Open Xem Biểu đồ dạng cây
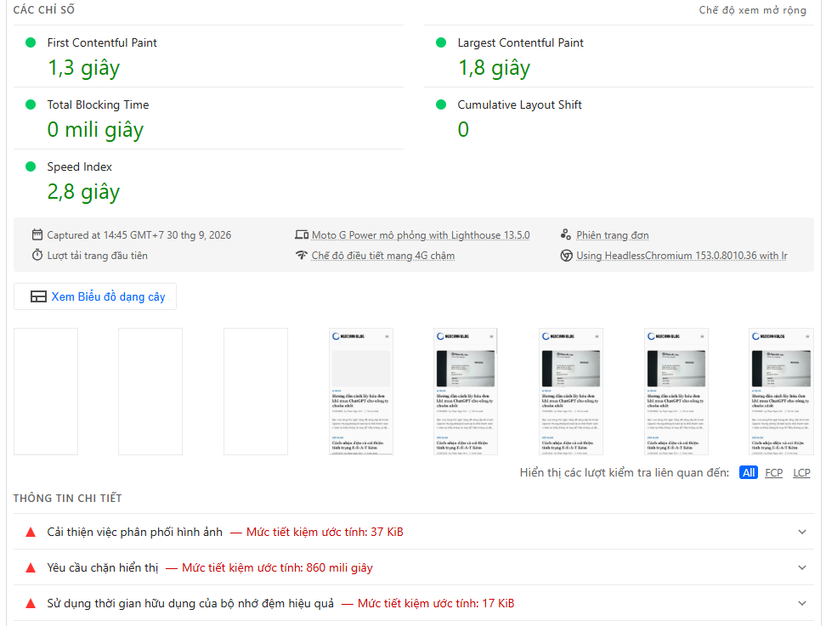826x626 pixels. pyautogui.click(x=95, y=296)
